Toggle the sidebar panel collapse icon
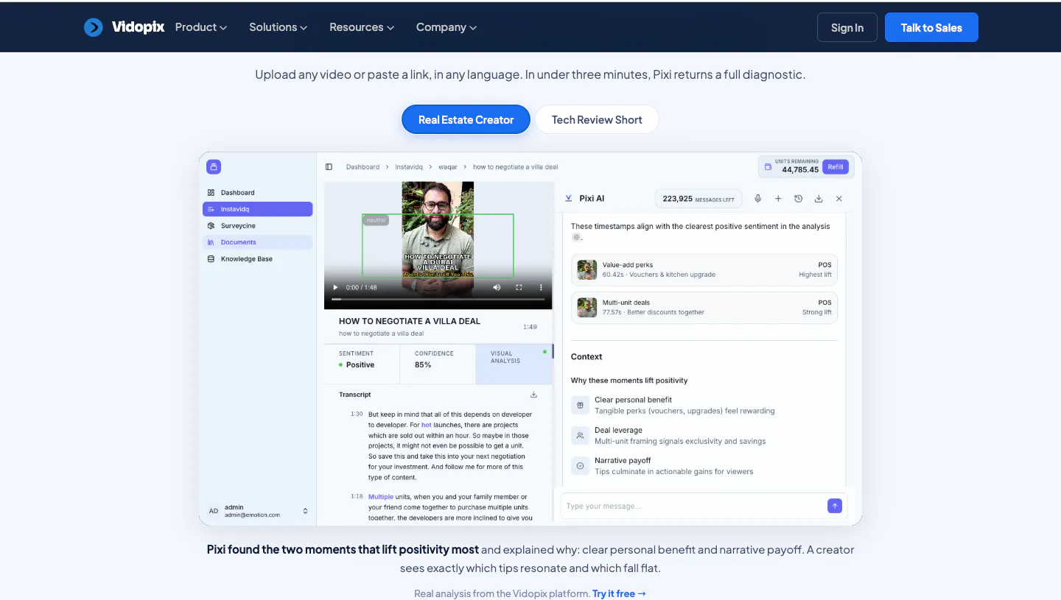The width and height of the screenshot is (1061, 600). pyautogui.click(x=329, y=167)
